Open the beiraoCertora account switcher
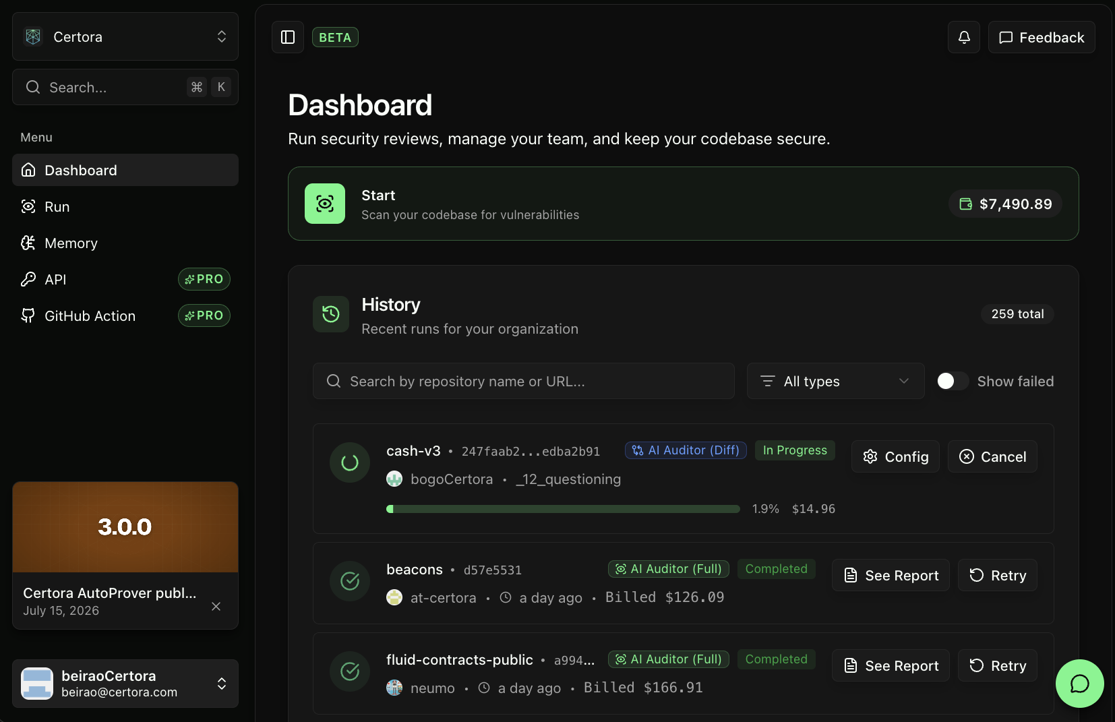Screen dimensions: 1115x722 pyautogui.click(x=125, y=684)
